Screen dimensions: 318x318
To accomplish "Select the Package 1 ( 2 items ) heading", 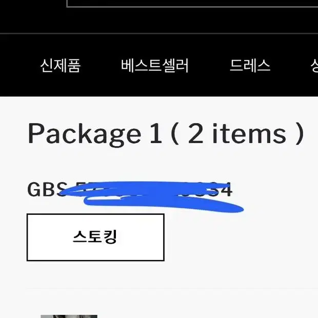I will point(166,134).
